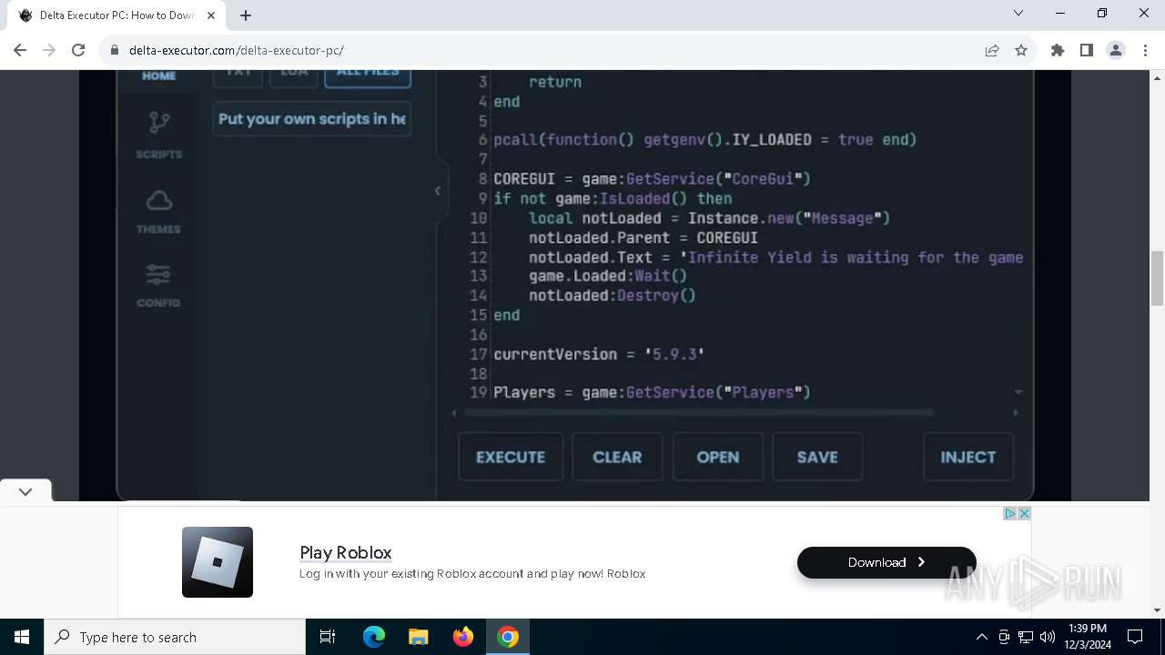This screenshot has height=655, width=1165.
Task: Click the 'Players = game:GetService' line
Action: coord(652,392)
